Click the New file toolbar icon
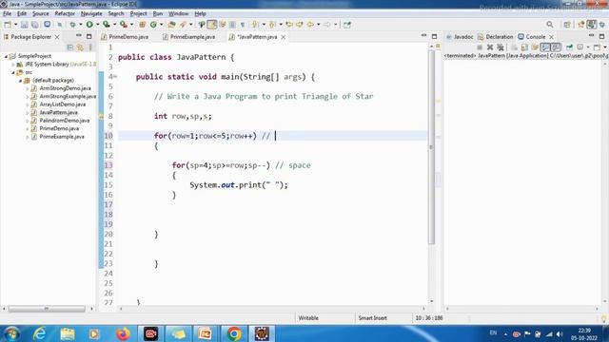 8,25
